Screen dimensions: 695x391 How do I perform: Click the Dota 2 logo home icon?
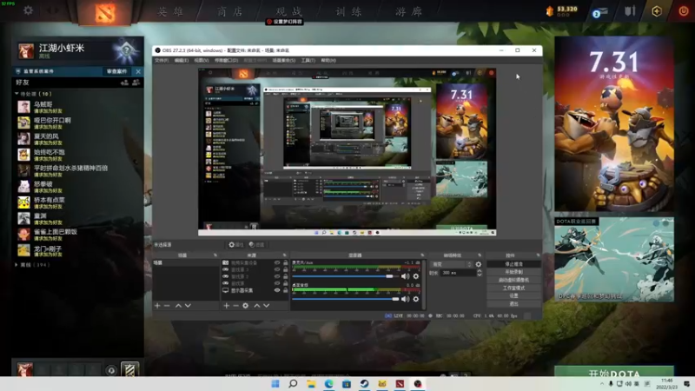(x=105, y=13)
